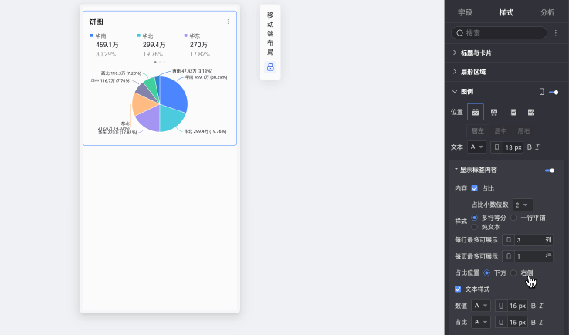Click the 饼图 chart title
Image resolution: width=569 pixels, height=335 pixels.
tap(97, 22)
